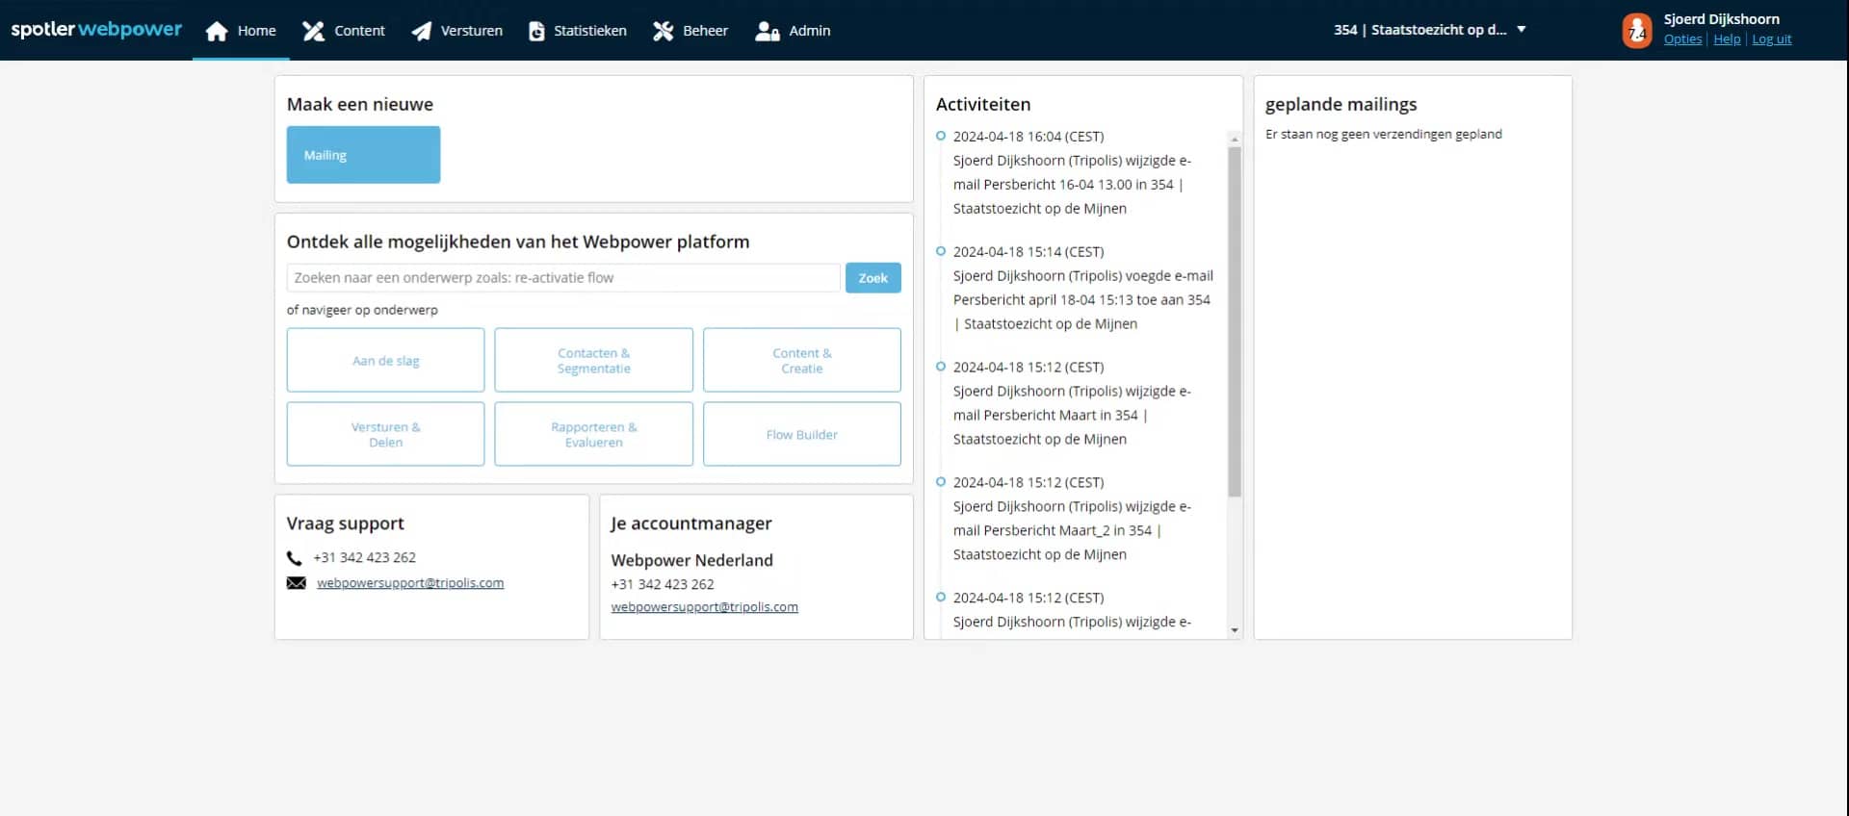Open the Flow Builder topic
The image size is (1849, 816).
pyautogui.click(x=801, y=435)
